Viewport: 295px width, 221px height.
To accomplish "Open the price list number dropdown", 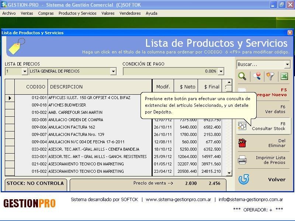I will [x=25, y=71].
